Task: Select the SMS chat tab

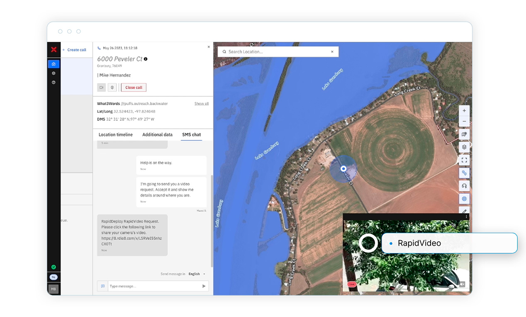Action: click(192, 135)
